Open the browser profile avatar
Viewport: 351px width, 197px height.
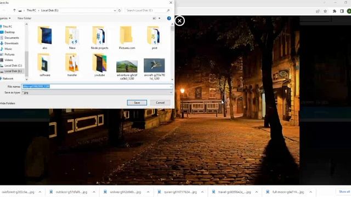(349, 11)
